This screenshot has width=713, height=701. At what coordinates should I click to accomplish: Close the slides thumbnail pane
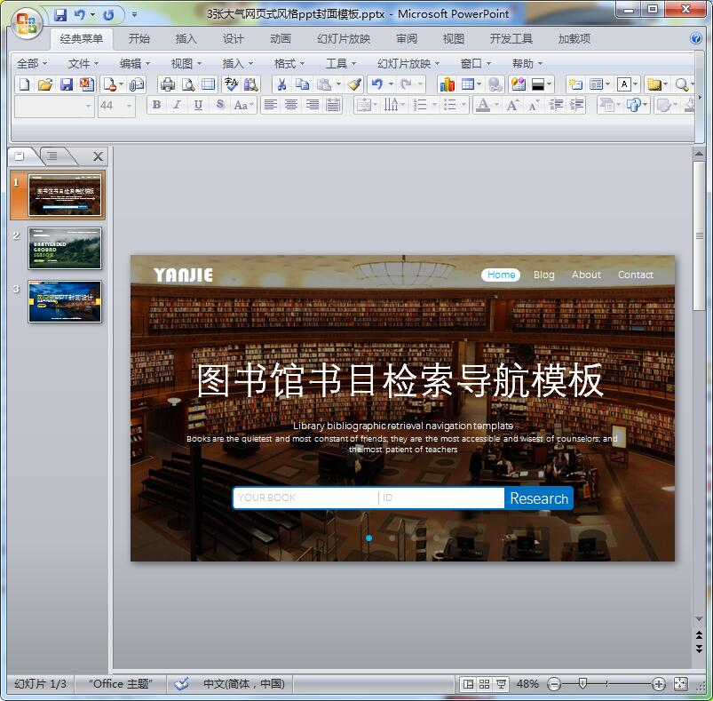(x=98, y=156)
